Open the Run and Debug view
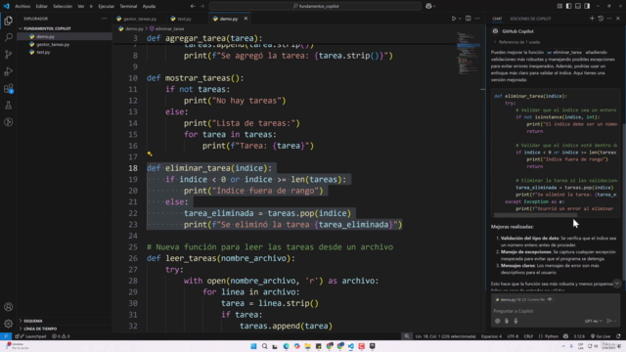The width and height of the screenshot is (626, 352). 9,71
